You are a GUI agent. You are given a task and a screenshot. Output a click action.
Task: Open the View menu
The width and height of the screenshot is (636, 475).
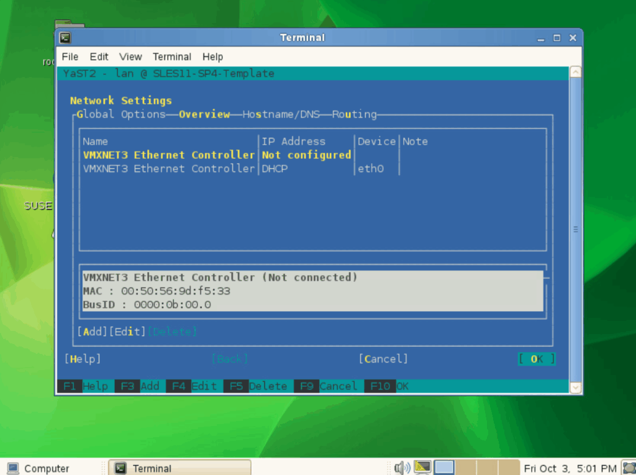(130, 57)
